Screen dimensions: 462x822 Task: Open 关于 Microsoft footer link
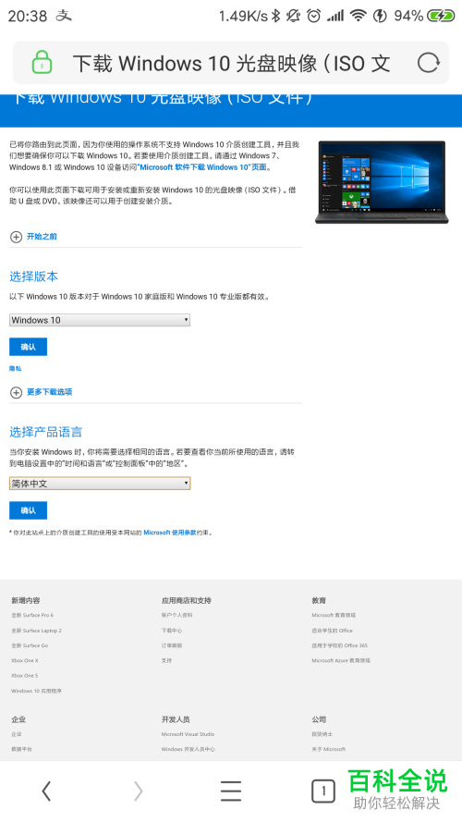click(x=328, y=749)
